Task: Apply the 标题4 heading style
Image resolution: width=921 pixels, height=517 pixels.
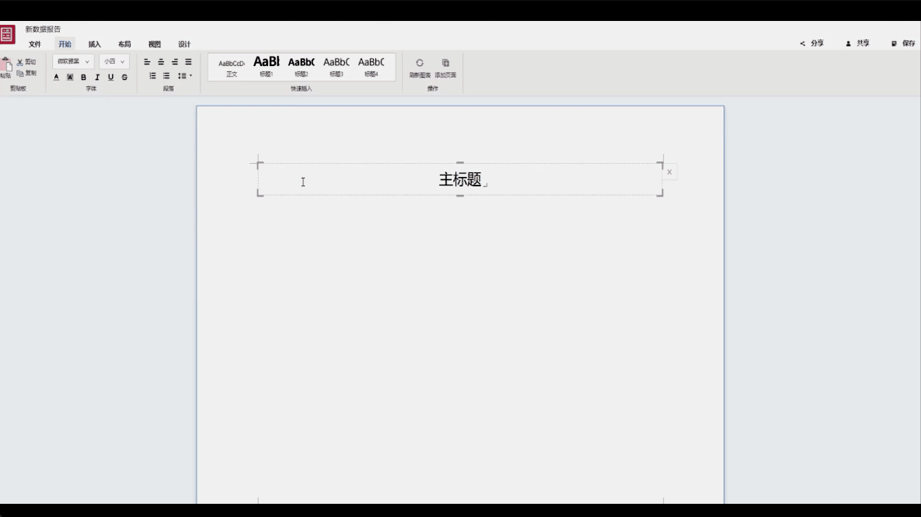Action: [372, 67]
